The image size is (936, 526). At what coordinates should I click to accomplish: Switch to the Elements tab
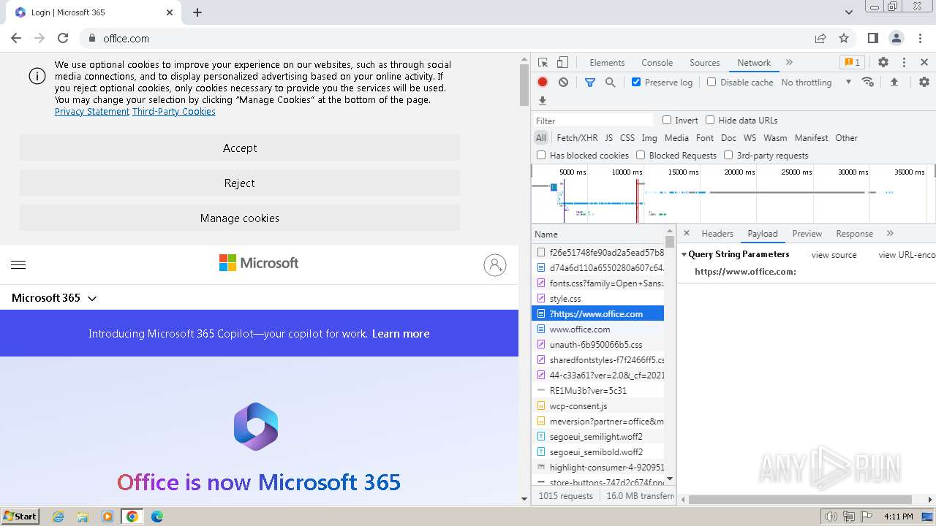point(607,63)
